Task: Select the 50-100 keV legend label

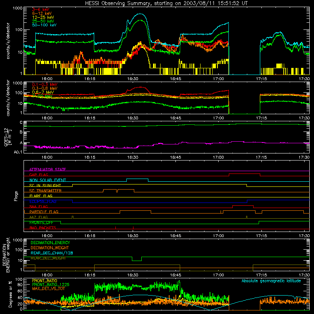Action: tap(44, 25)
